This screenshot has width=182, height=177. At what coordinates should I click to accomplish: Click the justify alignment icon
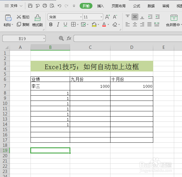click(149, 24)
